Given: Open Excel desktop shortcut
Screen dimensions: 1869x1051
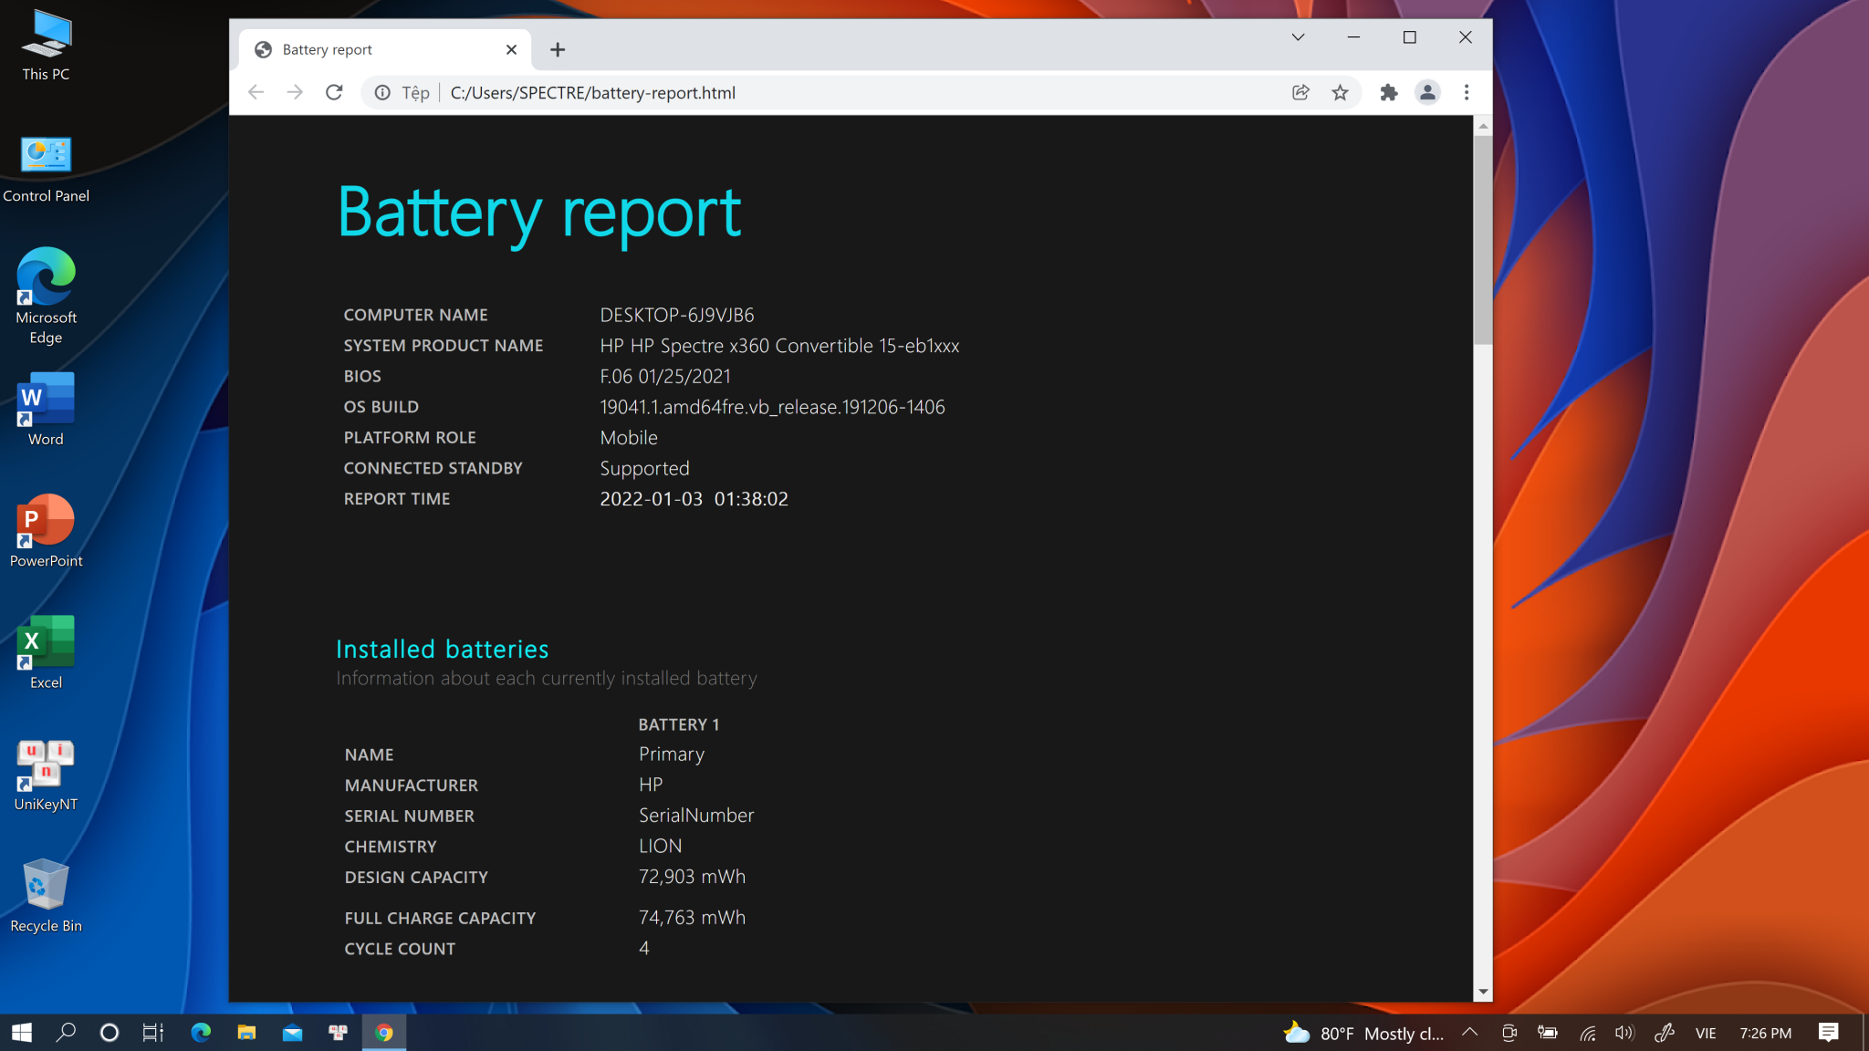Looking at the screenshot, I should (x=46, y=651).
